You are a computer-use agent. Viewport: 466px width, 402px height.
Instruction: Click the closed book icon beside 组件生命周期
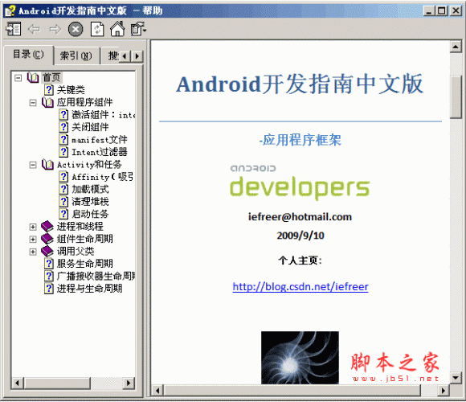(x=47, y=239)
